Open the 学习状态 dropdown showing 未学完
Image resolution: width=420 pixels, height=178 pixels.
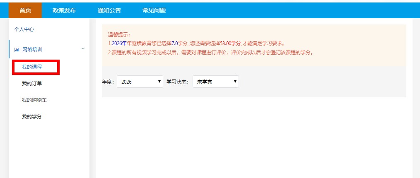216,82
